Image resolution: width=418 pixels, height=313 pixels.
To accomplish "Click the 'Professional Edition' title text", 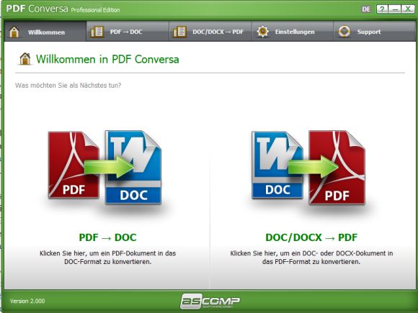I will point(95,10).
